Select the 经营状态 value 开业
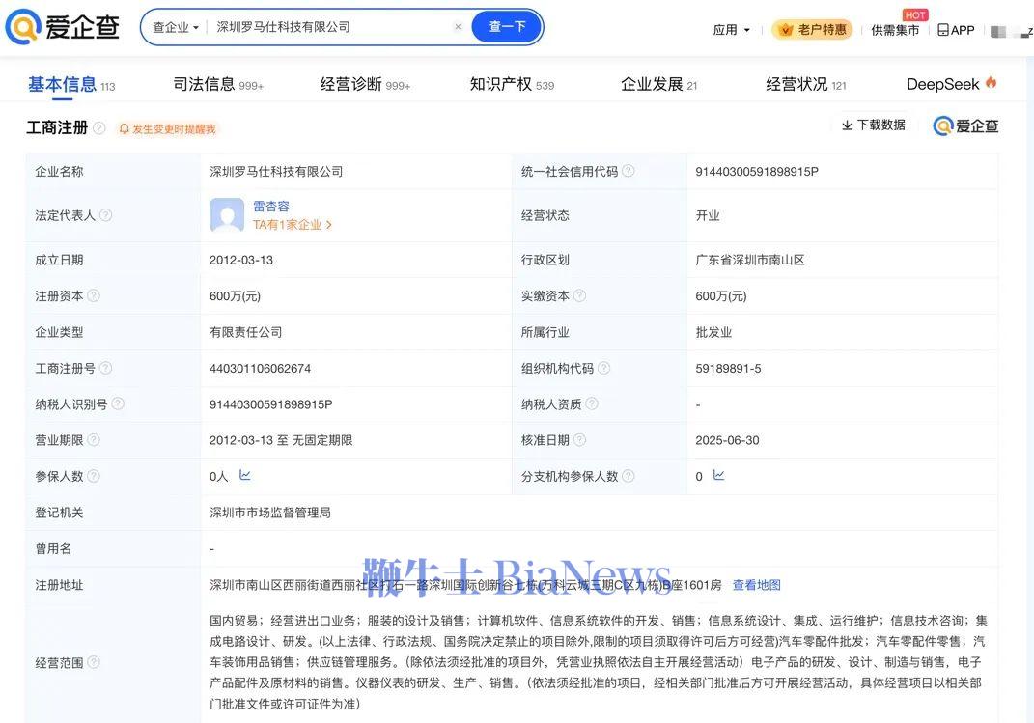The height and width of the screenshot is (723, 1034). [x=708, y=215]
